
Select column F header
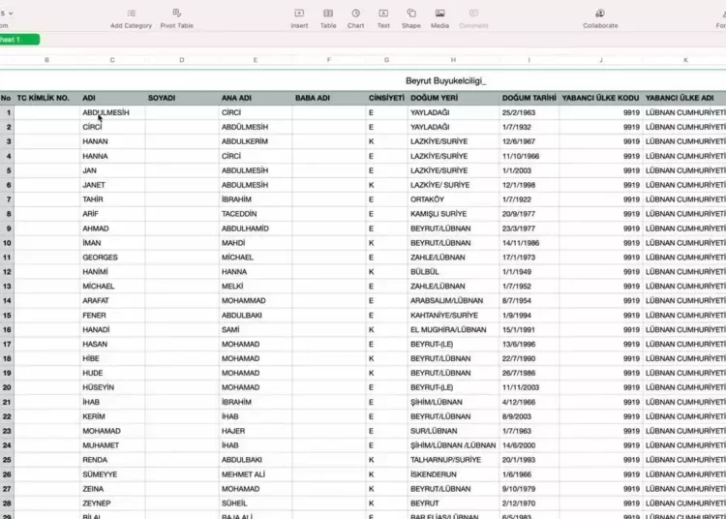coord(329,60)
